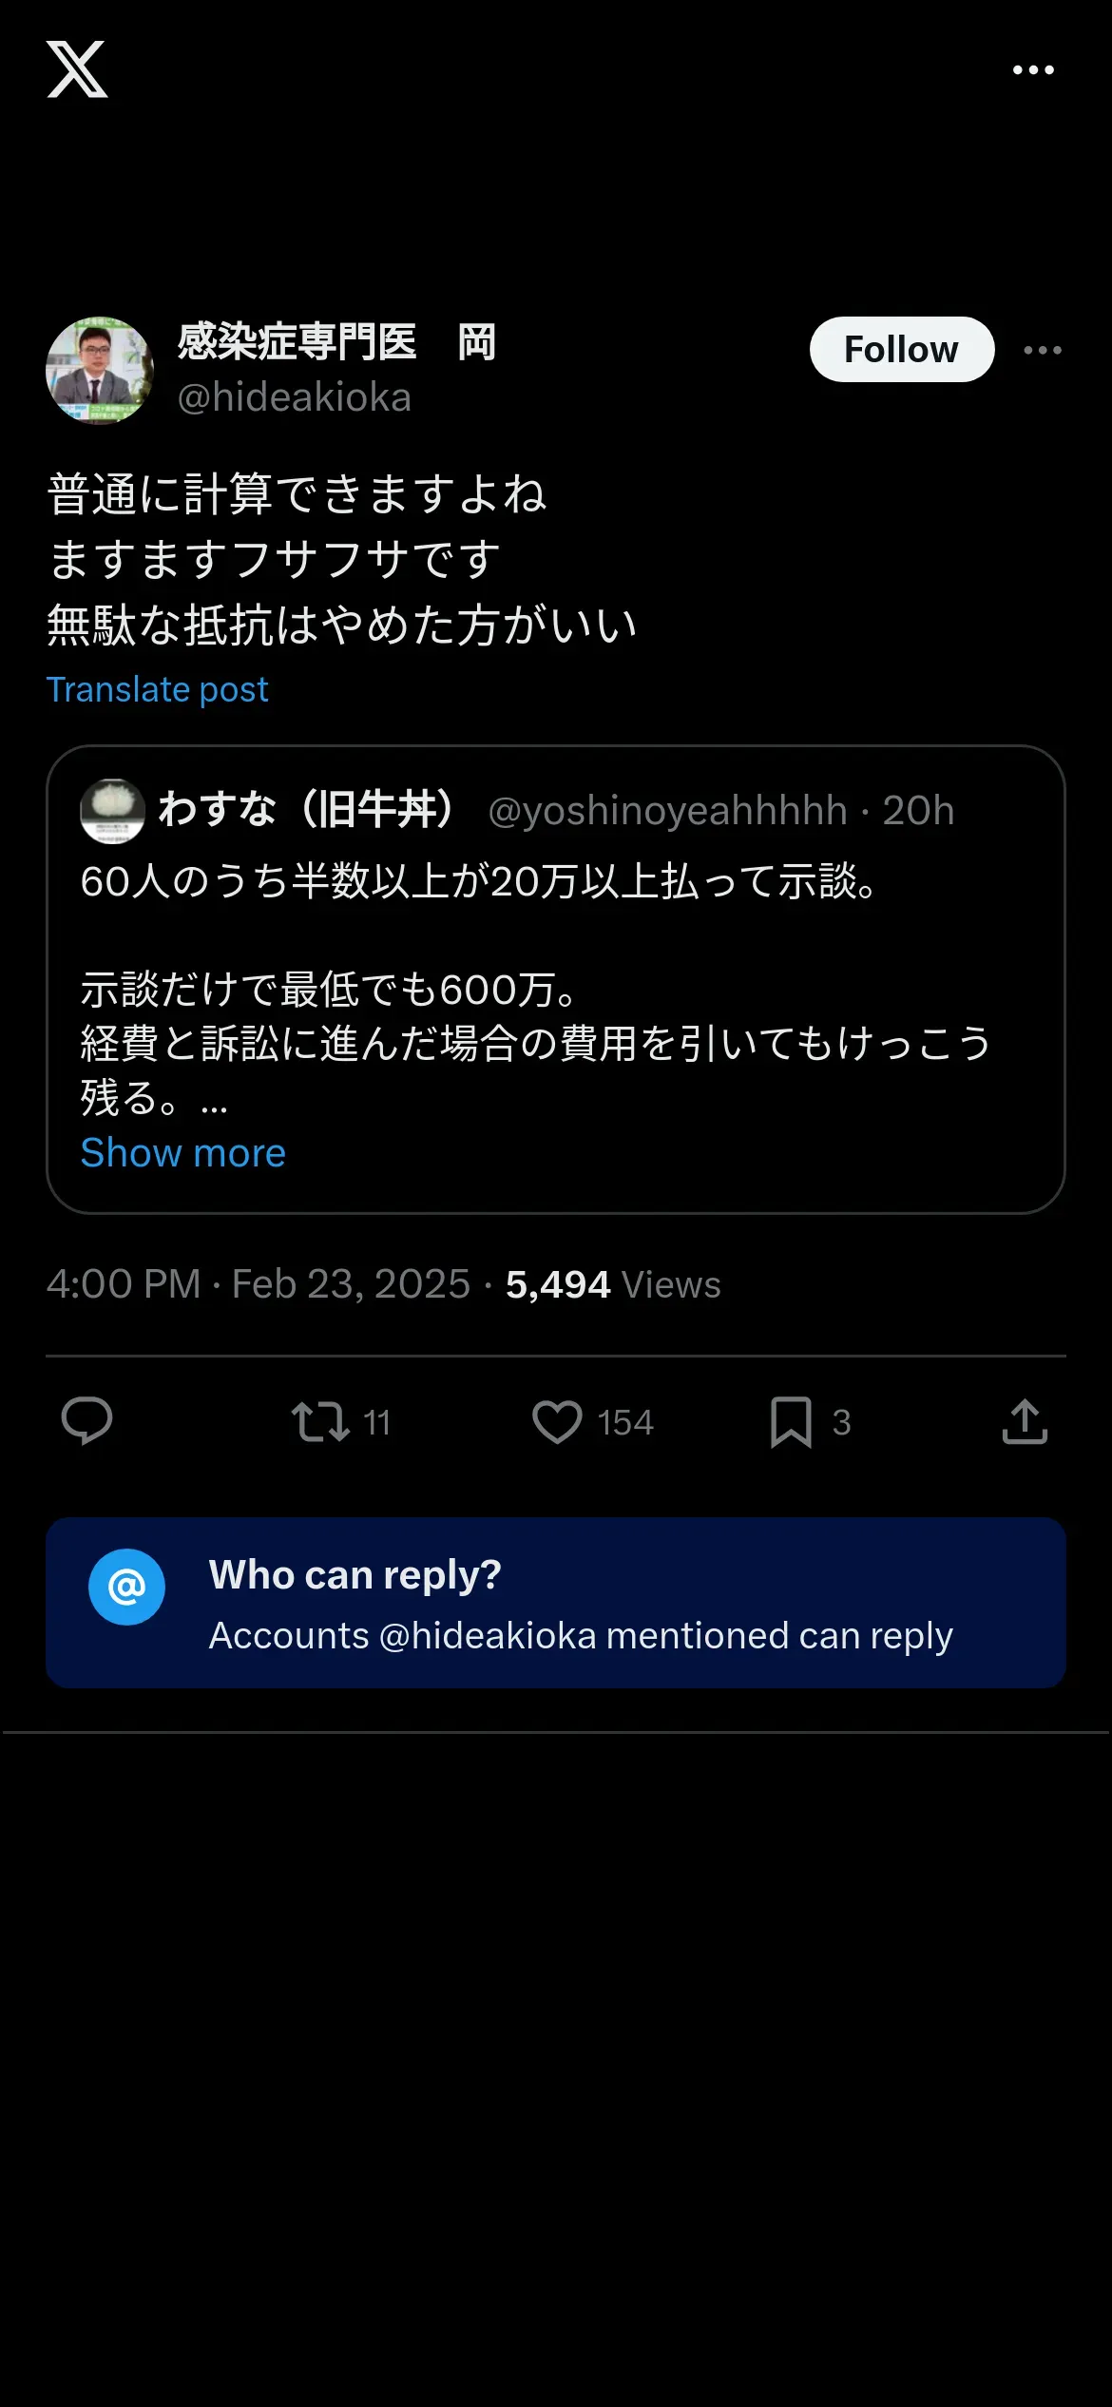1112x2407 pixels.
Task: Click the @hideakioka handle under name
Action: pos(295,397)
